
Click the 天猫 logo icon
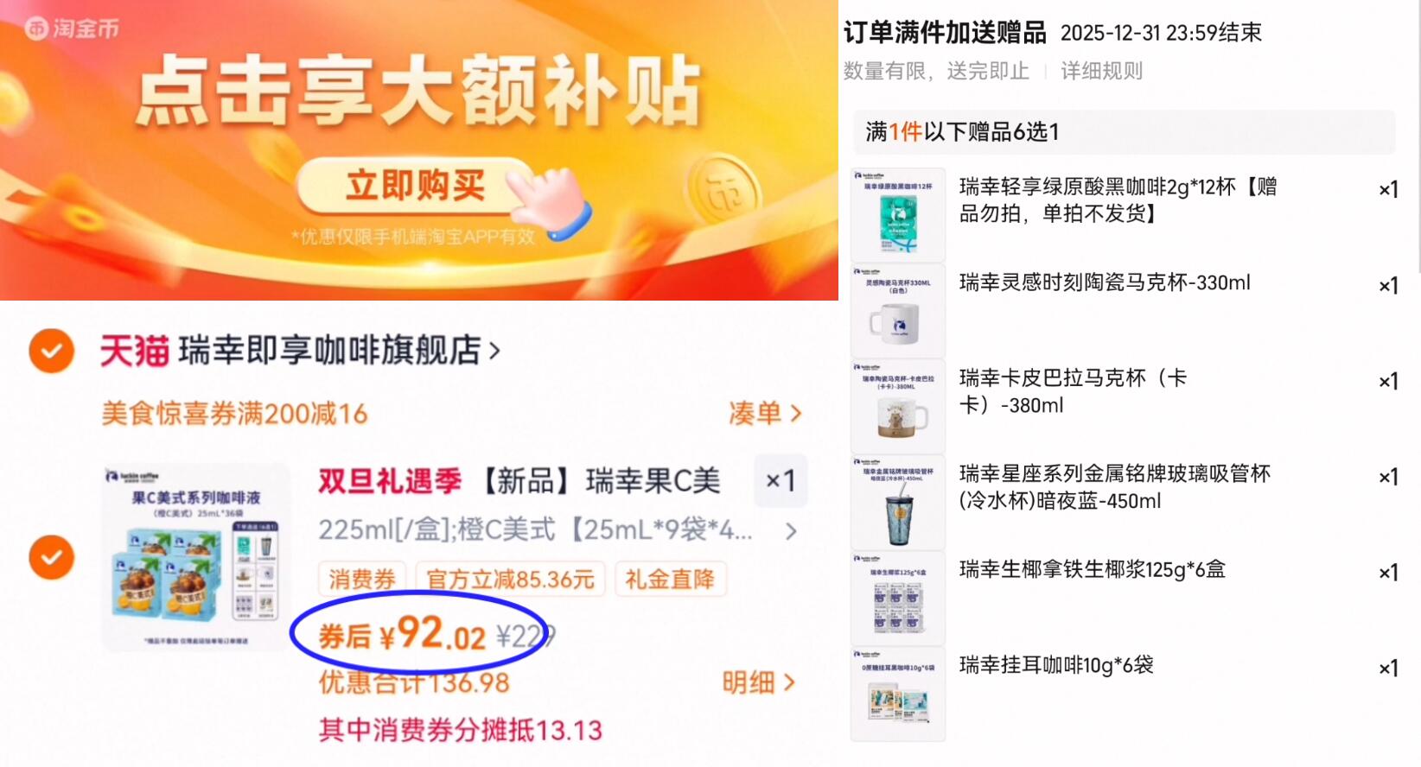pyautogui.click(x=134, y=352)
